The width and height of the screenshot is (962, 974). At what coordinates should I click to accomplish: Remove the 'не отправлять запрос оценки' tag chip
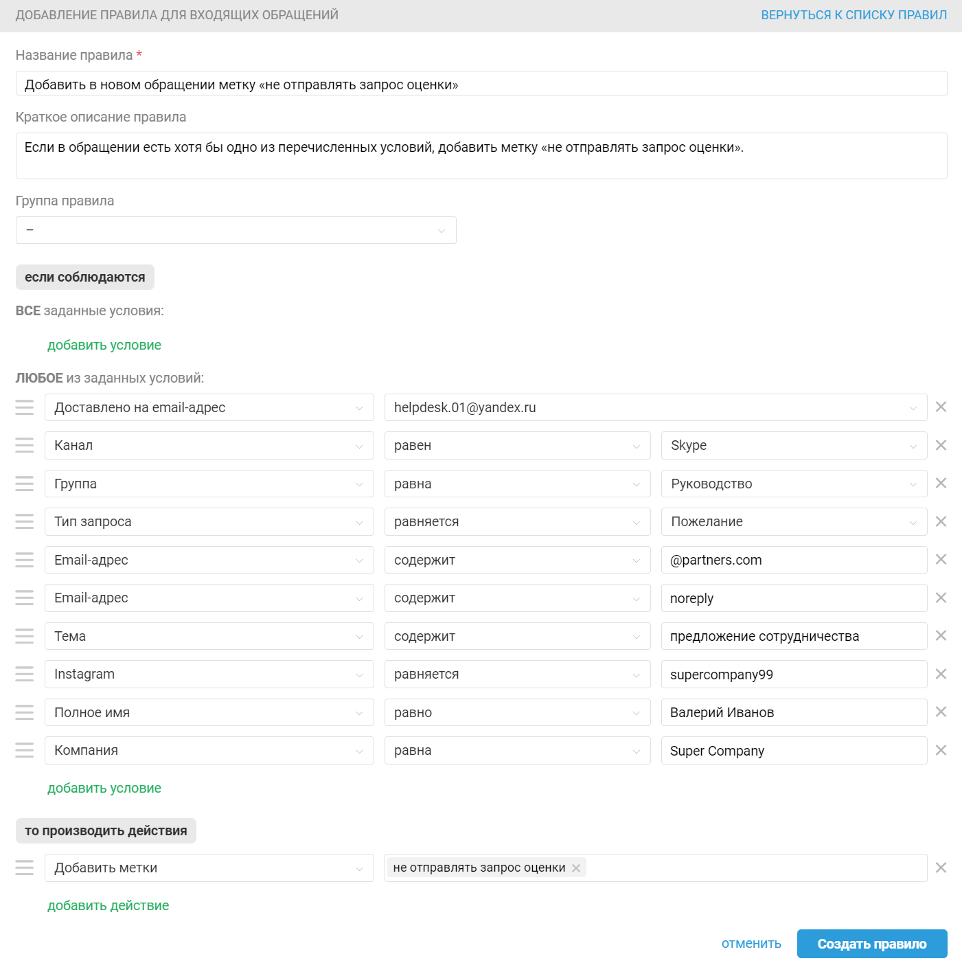pyautogui.click(x=576, y=868)
